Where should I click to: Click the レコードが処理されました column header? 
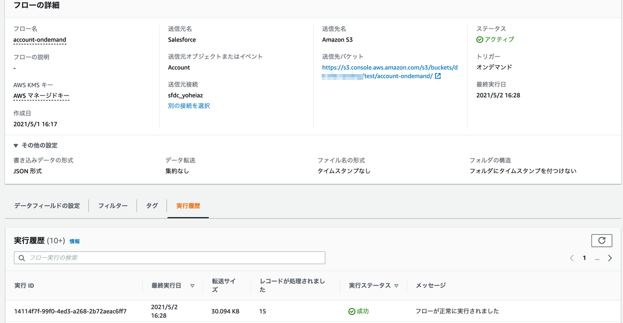[x=292, y=286]
